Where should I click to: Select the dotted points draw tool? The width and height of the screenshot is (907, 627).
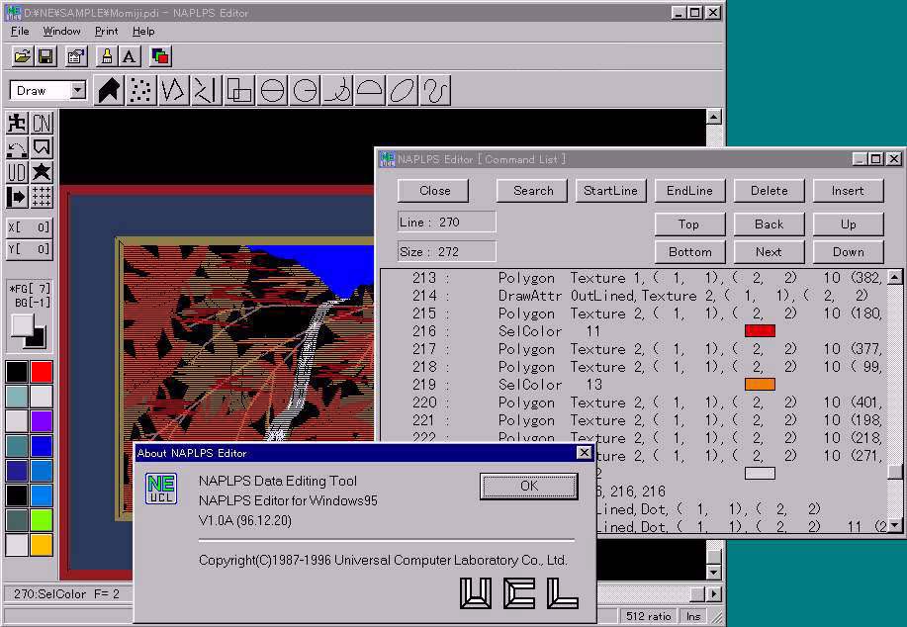tap(141, 91)
